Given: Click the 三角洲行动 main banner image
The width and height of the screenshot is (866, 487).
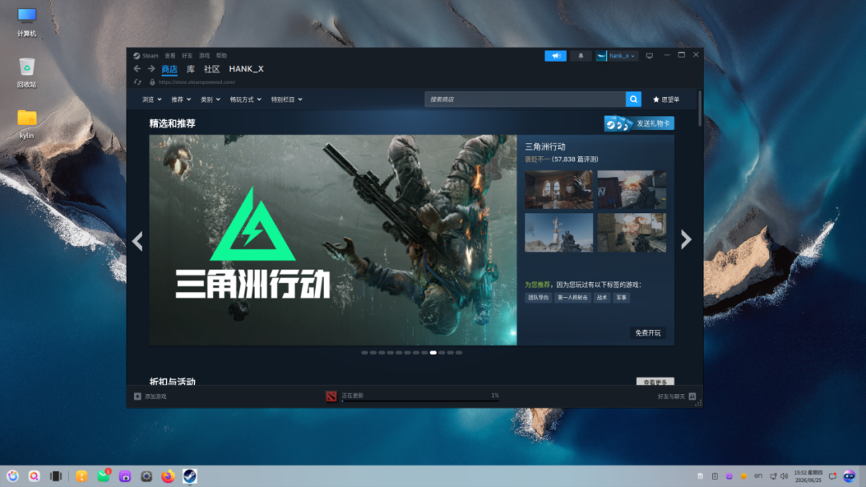Looking at the screenshot, I should pos(333,240).
